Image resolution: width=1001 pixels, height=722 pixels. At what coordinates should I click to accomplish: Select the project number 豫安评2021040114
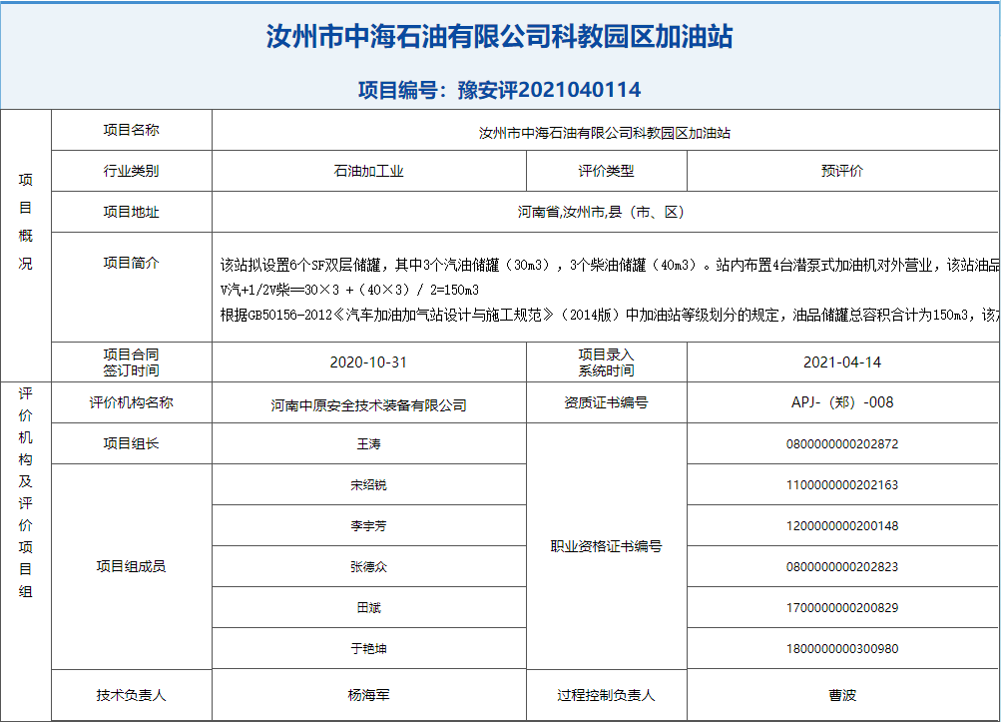pyautogui.click(x=549, y=90)
